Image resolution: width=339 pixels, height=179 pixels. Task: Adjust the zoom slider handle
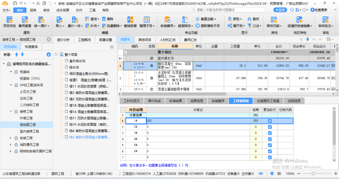pos(313,174)
